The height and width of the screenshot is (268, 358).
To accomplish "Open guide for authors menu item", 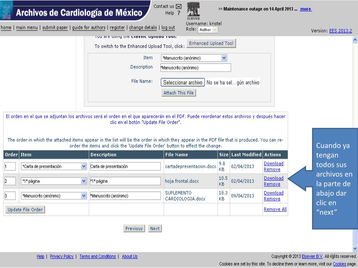I will [88, 28].
